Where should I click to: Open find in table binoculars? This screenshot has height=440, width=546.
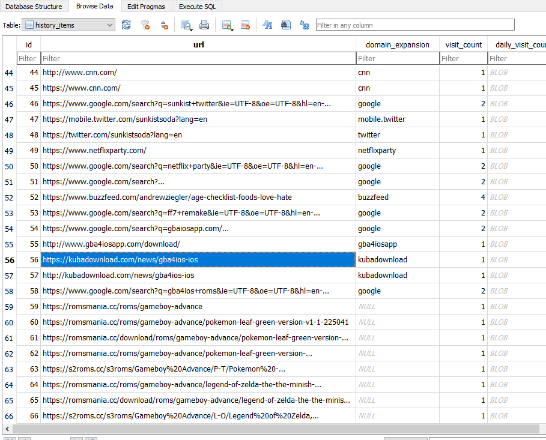286,25
